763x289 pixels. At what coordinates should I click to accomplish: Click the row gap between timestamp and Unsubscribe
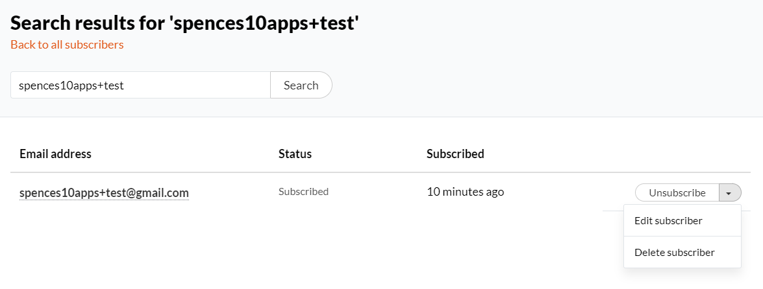(x=565, y=192)
